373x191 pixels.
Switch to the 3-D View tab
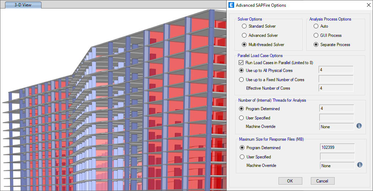coord(23,5)
